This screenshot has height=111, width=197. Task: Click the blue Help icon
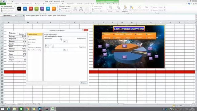(189, 4)
